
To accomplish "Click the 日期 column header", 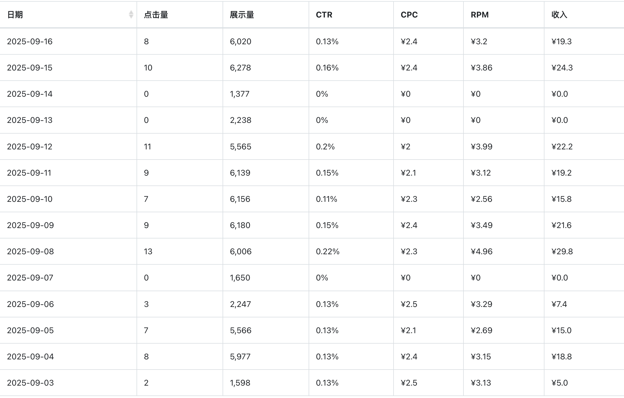I will [15, 15].
